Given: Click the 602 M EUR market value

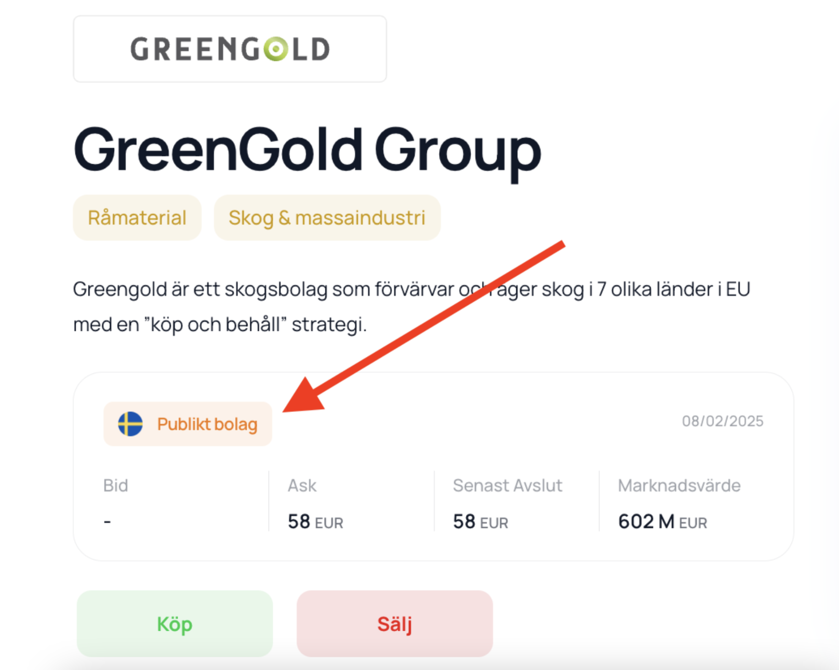Looking at the screenshot, I should coord(663,522).
